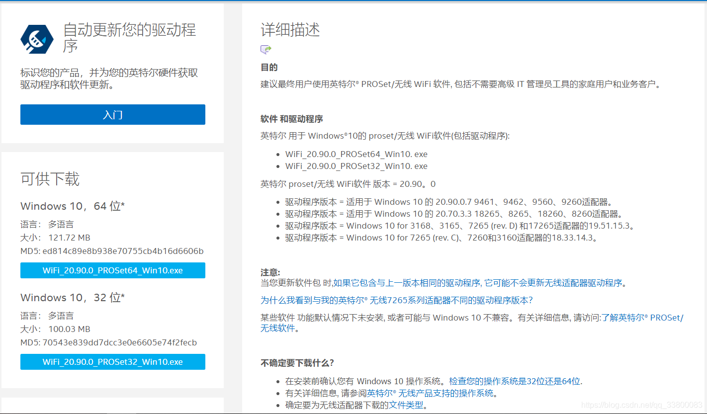This screenshot has width=707, height=414.
Task: Click the 不确定要下载什么? heading
Action: click(297, 362)
